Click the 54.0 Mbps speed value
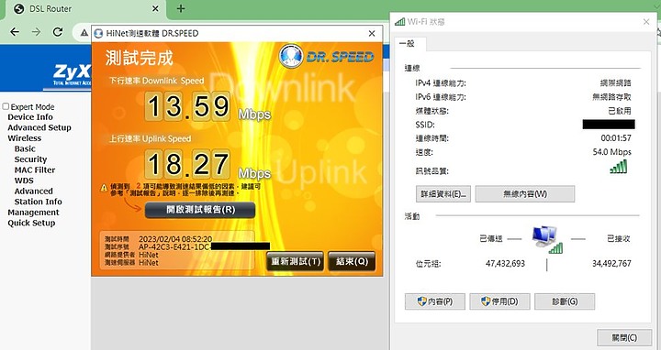Viewport: 661px width, 350px height. [611, 152]
